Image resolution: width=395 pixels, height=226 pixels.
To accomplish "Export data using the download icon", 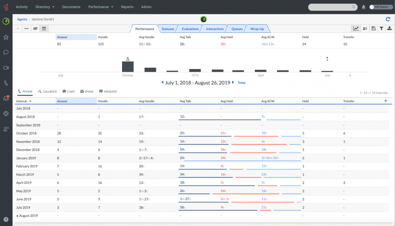I will 390,29.
